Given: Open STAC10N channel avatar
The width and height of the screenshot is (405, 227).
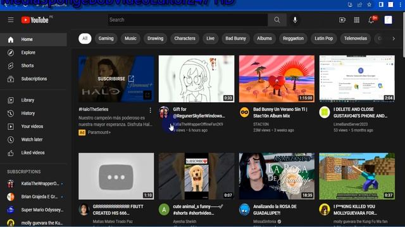Looking at the screenshot, I should tap(244, 112).
